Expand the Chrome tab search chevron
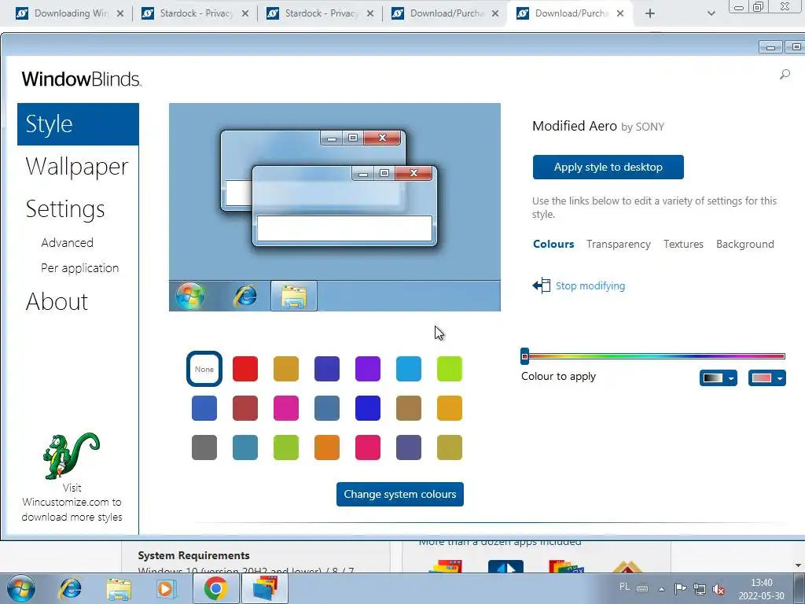 (711, 13)
